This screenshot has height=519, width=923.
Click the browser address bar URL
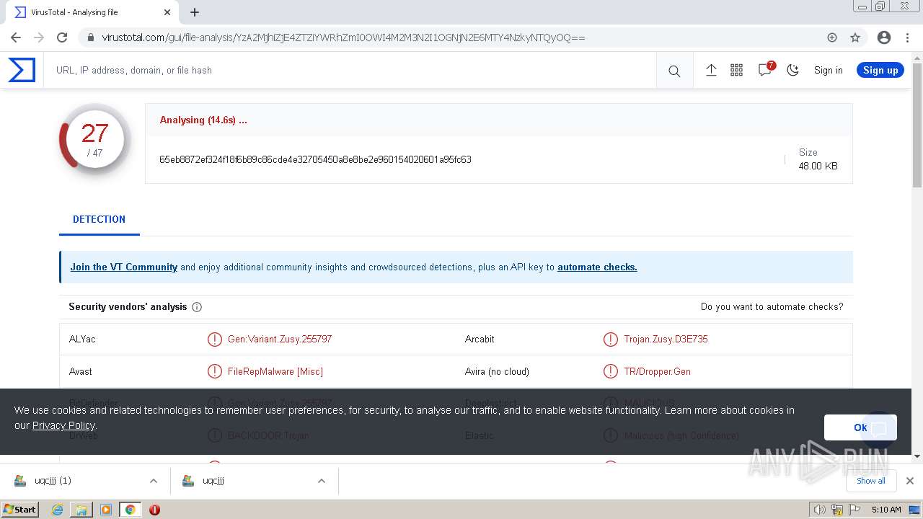[x=343, y=37]
